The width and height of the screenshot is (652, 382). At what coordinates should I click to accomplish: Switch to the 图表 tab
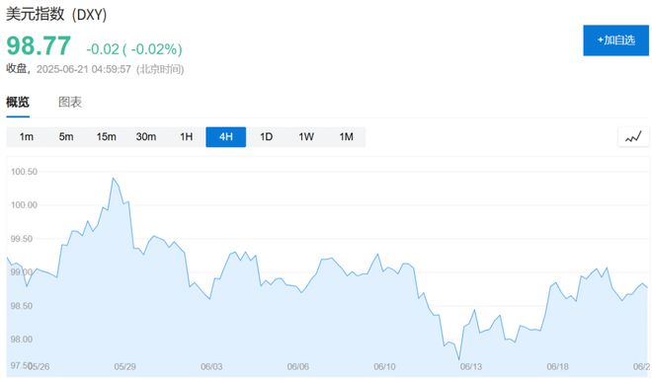70,102
